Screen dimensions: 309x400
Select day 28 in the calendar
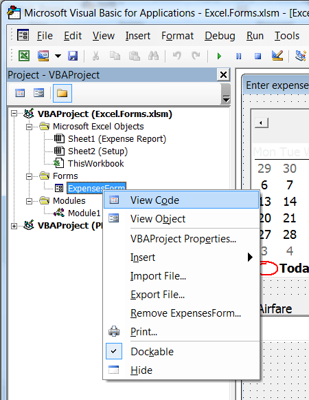(x=290, y=235)
